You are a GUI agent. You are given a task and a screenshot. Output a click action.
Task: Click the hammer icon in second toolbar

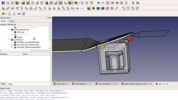point(117,8)
